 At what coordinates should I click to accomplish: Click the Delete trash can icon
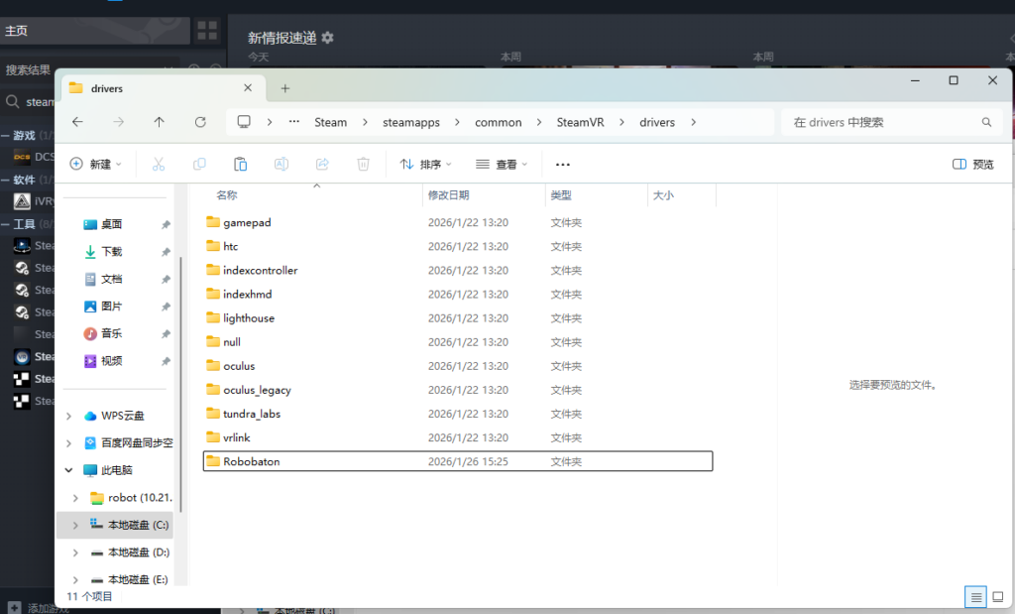tap(364, 165)
